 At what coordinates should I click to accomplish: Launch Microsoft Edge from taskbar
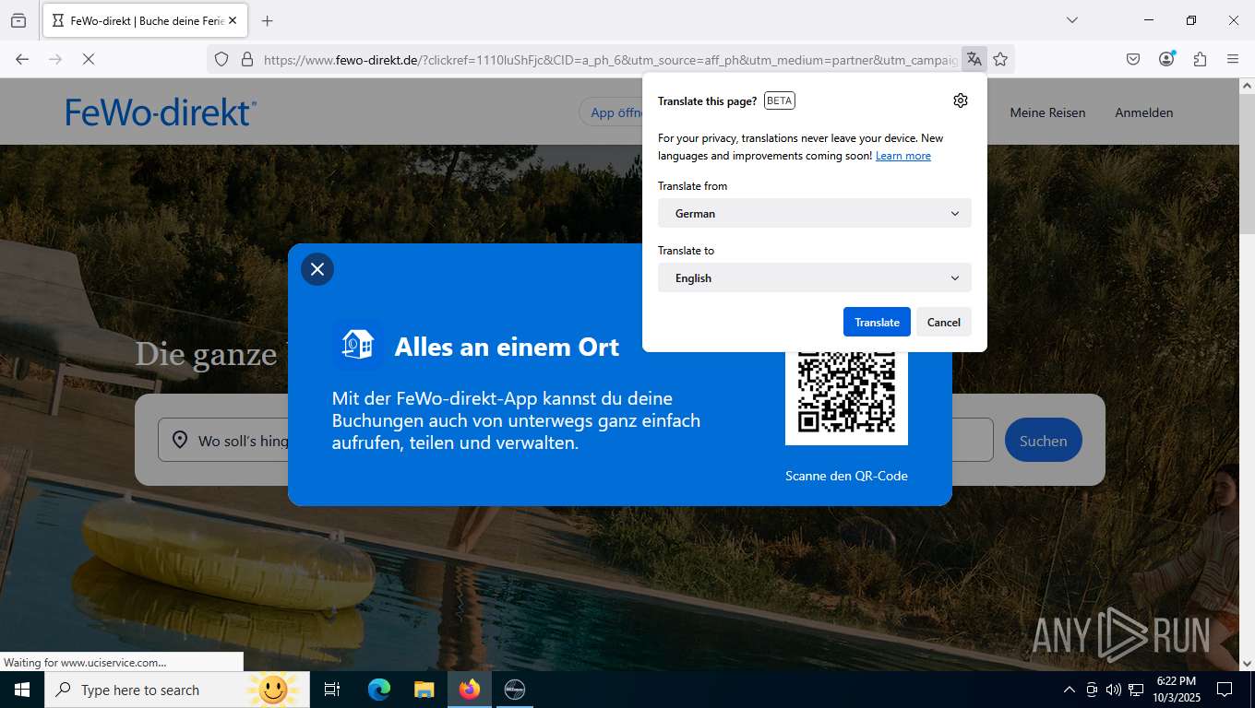point(379,690)
